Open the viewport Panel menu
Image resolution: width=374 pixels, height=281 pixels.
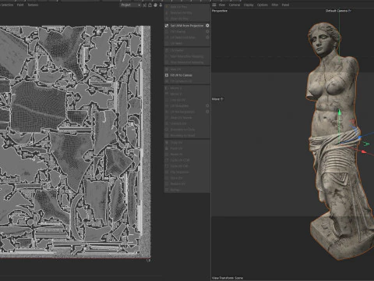(x=285, y=5)
